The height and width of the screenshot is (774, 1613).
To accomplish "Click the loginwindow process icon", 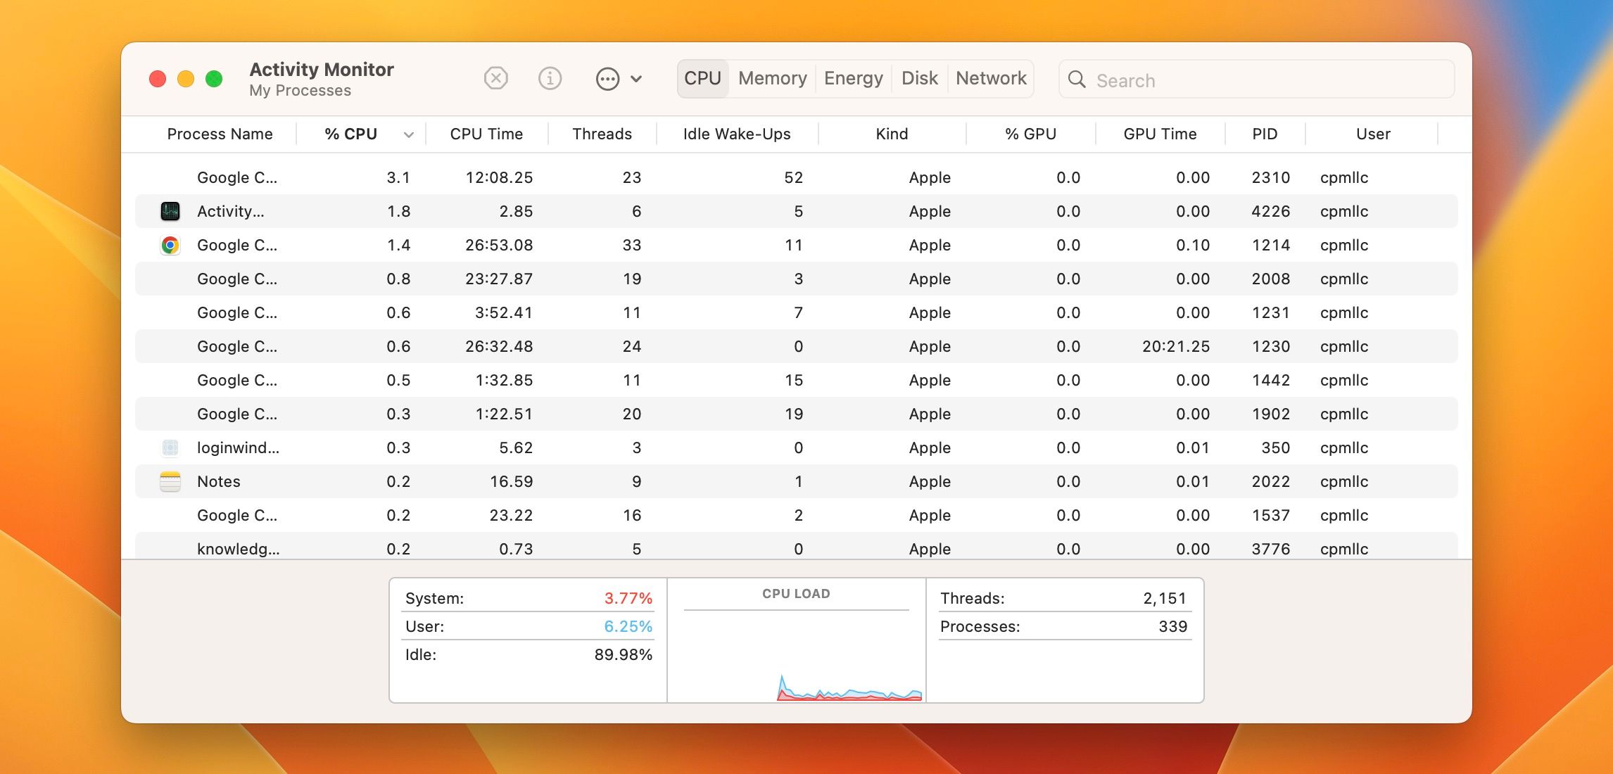I will 170,448.
